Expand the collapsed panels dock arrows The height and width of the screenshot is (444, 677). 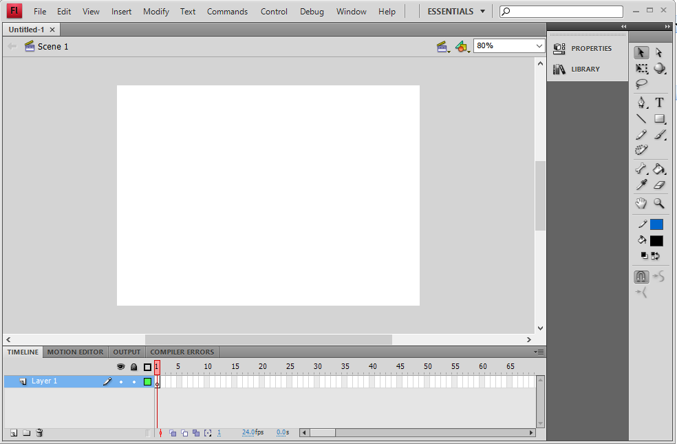tap(623, 27)
